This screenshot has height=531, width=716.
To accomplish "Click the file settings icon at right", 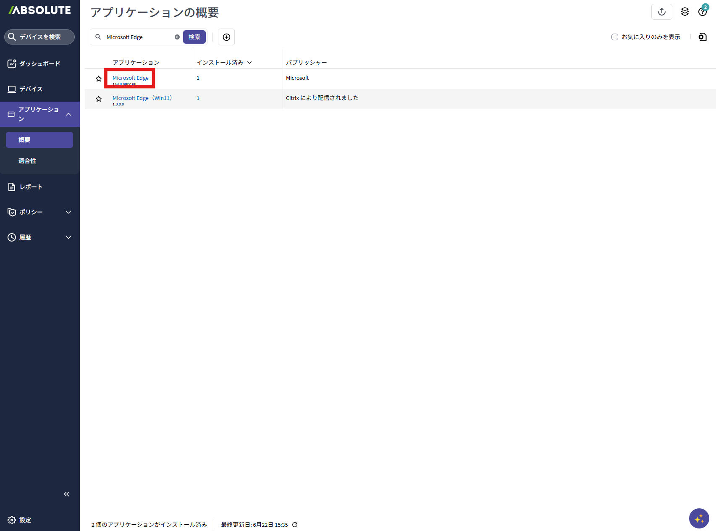I will [703, 37].
